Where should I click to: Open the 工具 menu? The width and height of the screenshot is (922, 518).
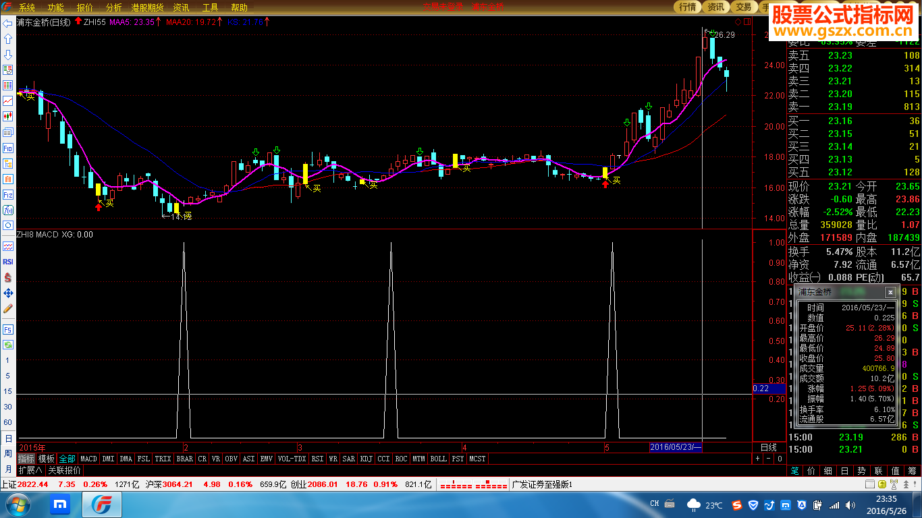coord(211,7)
